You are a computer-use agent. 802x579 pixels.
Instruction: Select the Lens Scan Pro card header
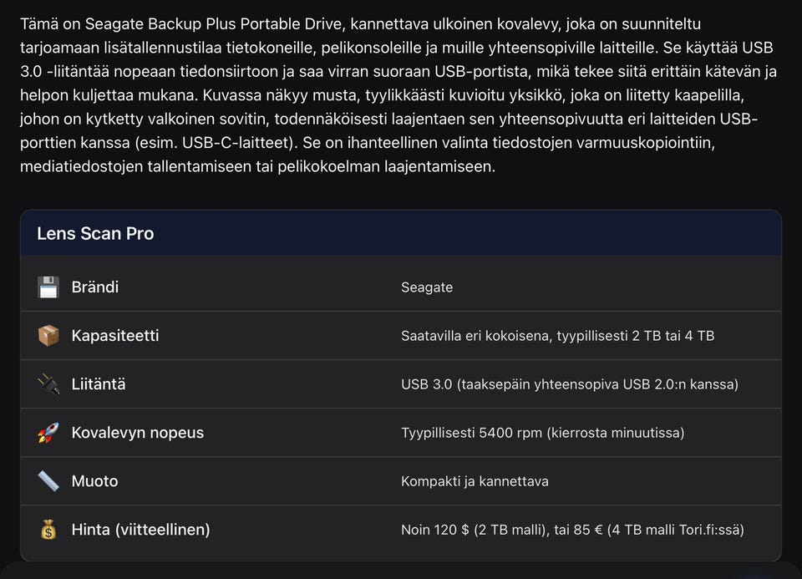tap(95, 234)
